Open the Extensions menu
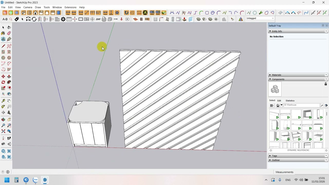This screenshot has width=329, height=185. click(x=70, y=7)
